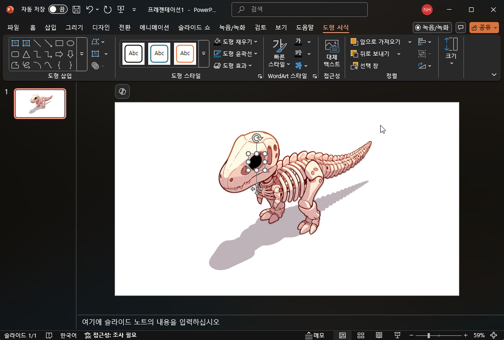Image resolution: width=504 pixels, height=340 pixels.
Task: Click the 도형 윤곽선 pen icon
Action: coord(217,53)
